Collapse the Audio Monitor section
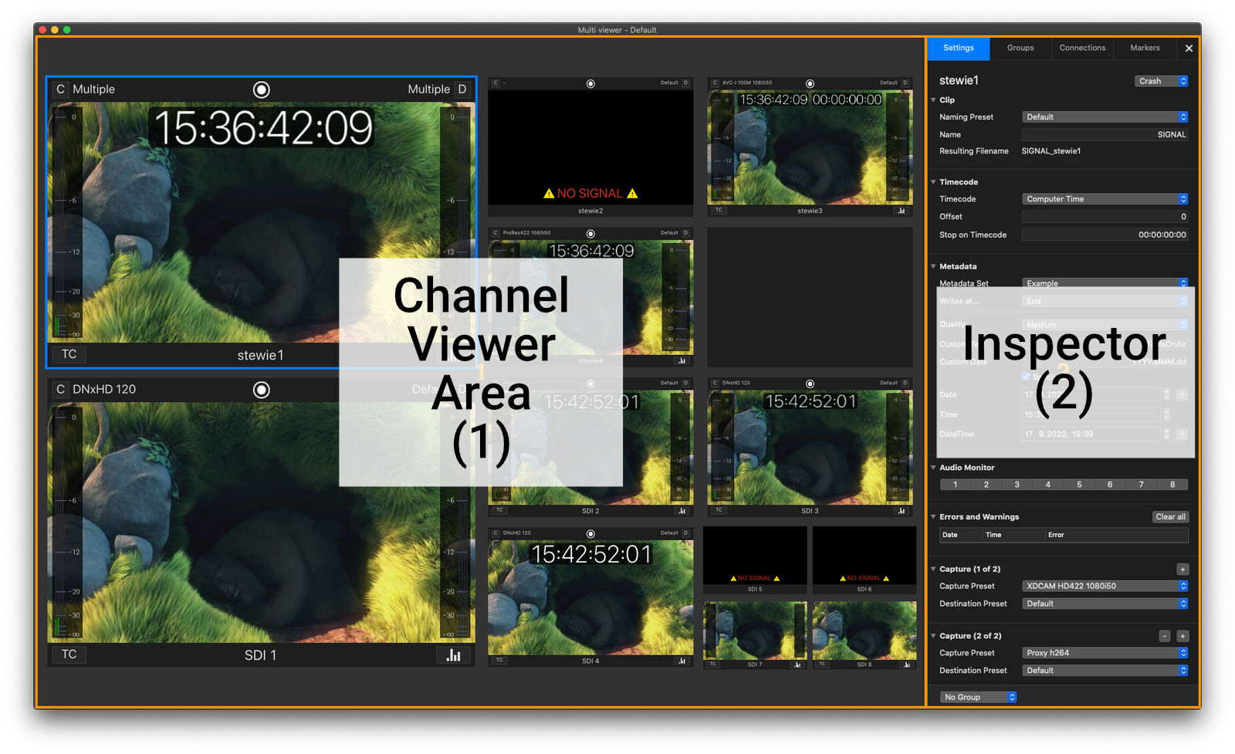 [x=933, y=468]
